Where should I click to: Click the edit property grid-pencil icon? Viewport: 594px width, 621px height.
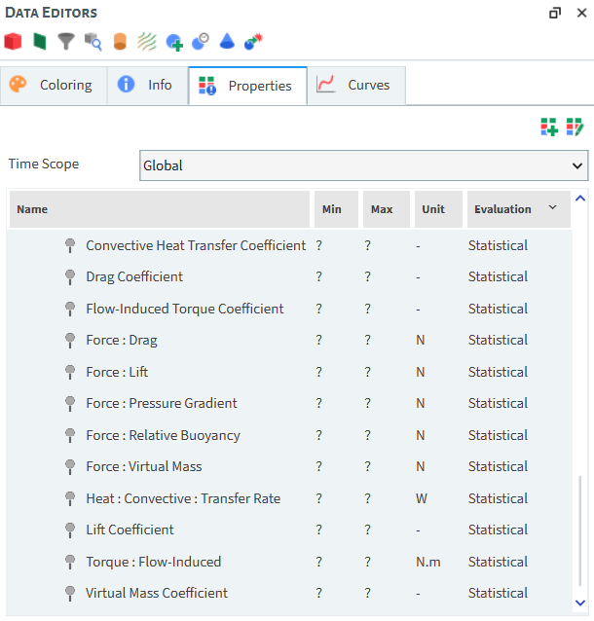coord(575,127)
